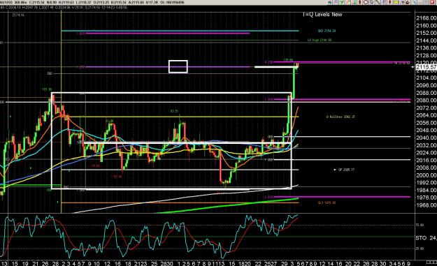Click the 2174.16 label at chart top-left
The image size is (437, 266).
18,15
